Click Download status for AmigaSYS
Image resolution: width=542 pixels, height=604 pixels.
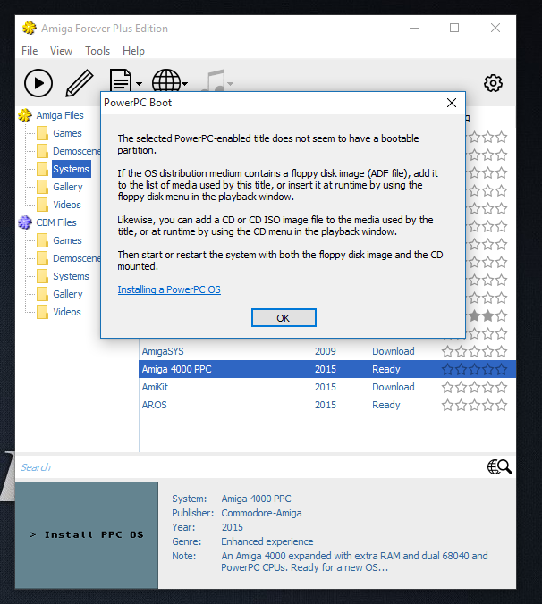394,351
